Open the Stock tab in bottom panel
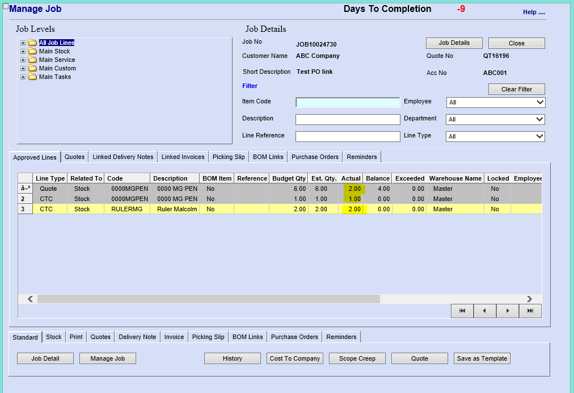574x393 pixels. point(54,337)
